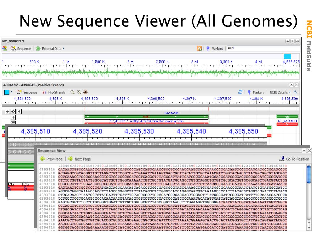Click the Sequence View vertical scrollbar thumb

pyautogui.click(x=309, y=174)
